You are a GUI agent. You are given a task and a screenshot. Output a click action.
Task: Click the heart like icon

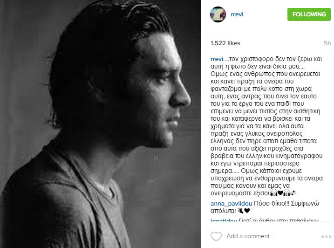point(216,236)
